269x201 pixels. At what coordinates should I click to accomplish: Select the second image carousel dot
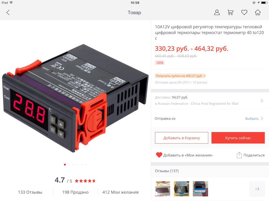click(69, 165)
